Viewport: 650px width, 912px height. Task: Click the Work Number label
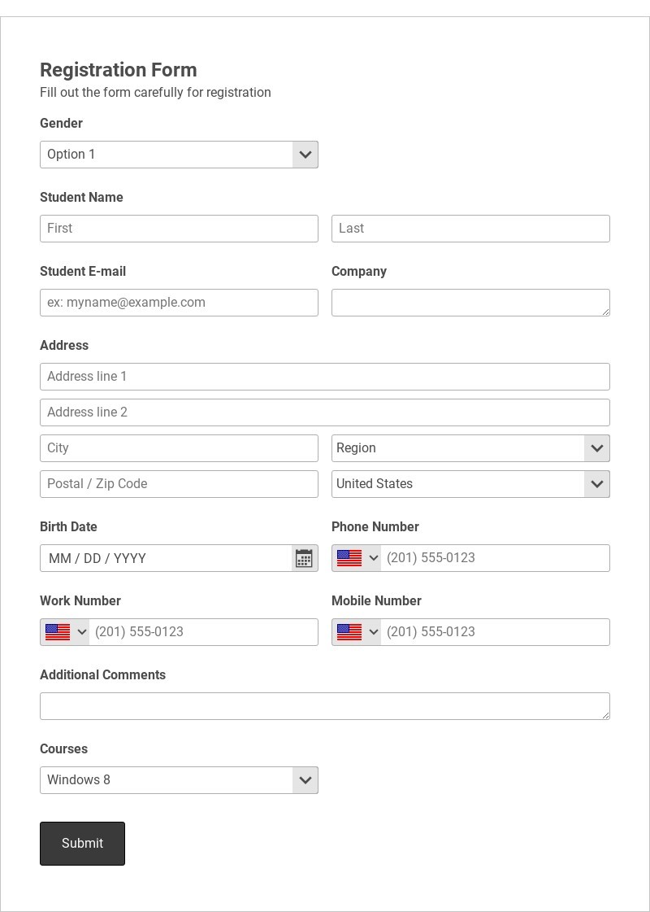pos(80,601)
